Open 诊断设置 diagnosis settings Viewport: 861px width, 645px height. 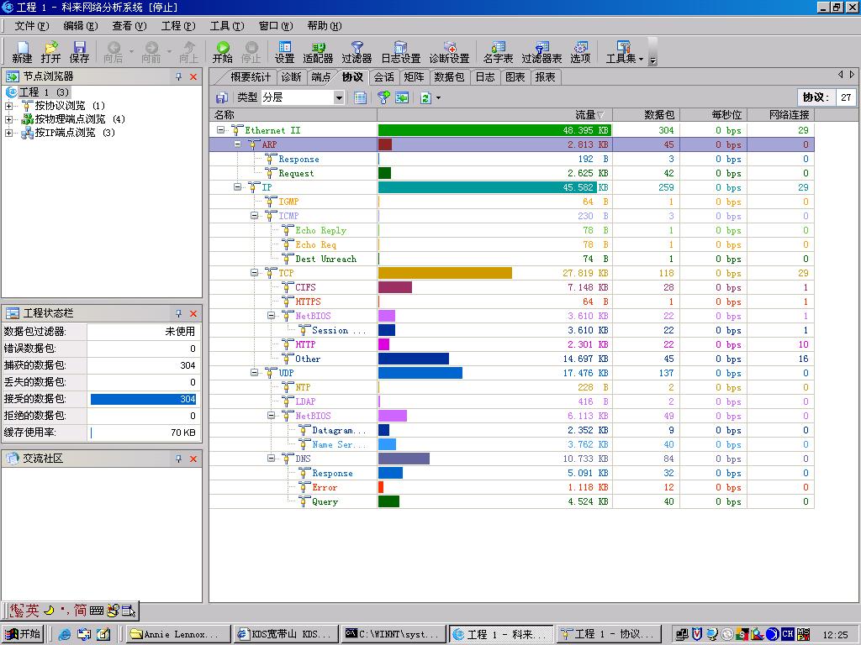click(x=449, y=52)
